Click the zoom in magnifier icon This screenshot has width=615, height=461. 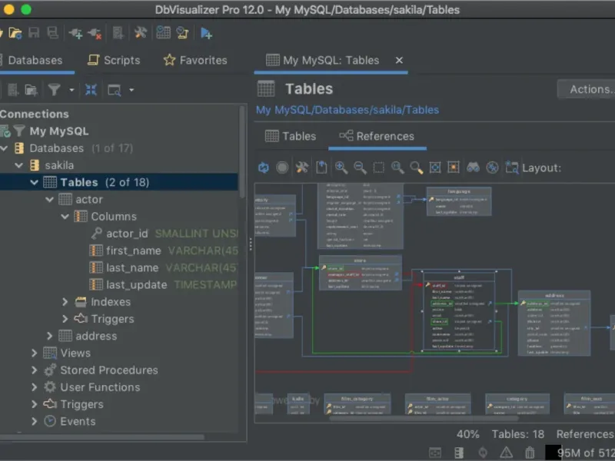341,167
